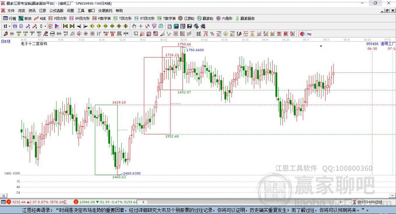The height and width of the screenshot is (214, 396).
Task: Click the 1750.66 high price label
Action: tap(184, 44)
